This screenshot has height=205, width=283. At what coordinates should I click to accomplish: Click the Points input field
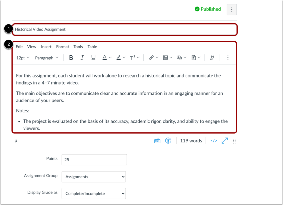pyautogui.click(x=94, y=160)
